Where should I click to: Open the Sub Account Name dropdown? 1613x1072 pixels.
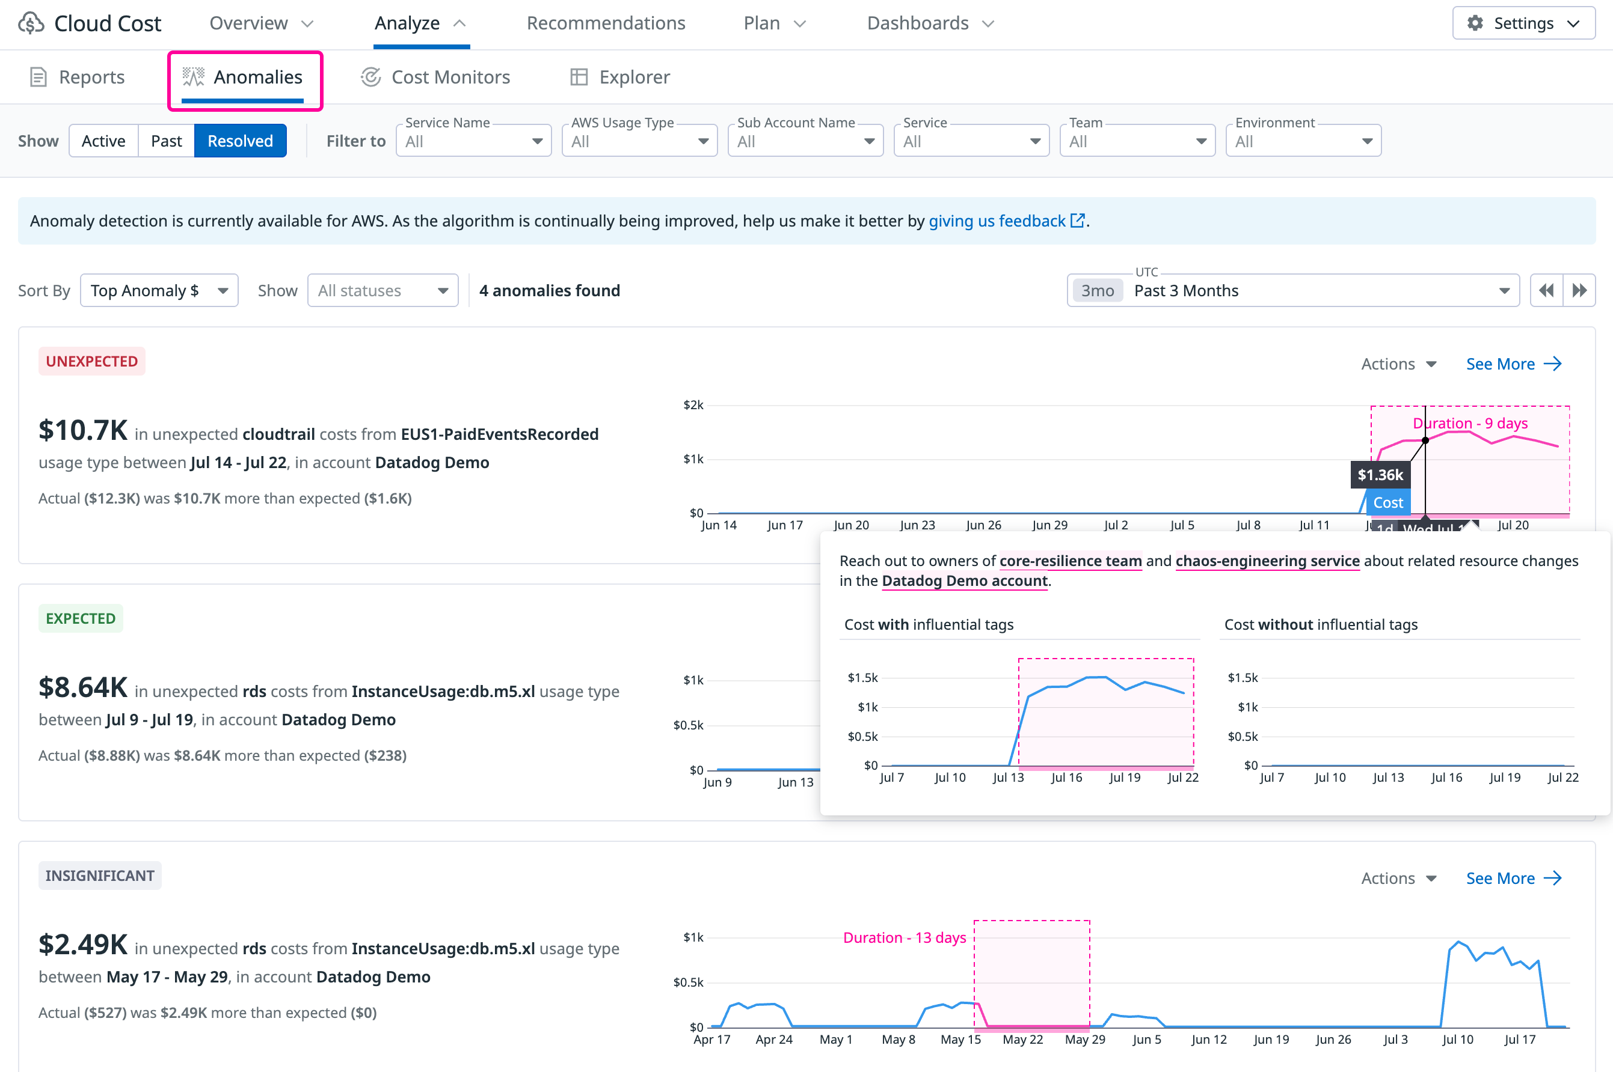(806, 141)
